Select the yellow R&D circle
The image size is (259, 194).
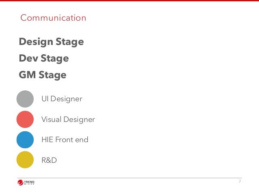click(25, 160)
